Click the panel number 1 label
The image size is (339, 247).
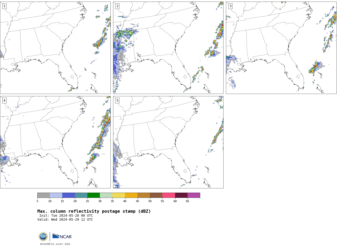coord(4,6)
